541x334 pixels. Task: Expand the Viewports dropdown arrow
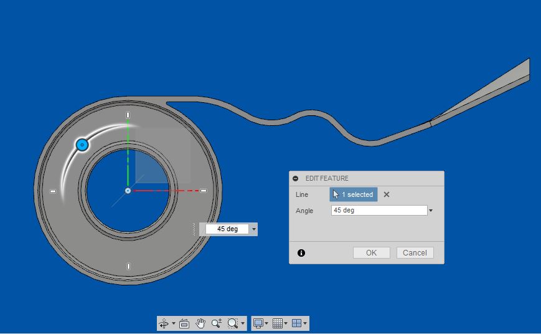coord(305,323)
